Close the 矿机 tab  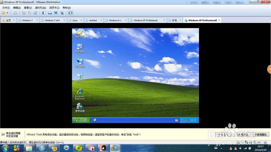pos(180,20)
